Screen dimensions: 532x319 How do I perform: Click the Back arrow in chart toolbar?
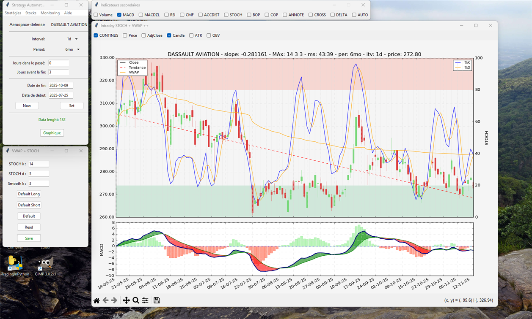(x=105, y=300)
